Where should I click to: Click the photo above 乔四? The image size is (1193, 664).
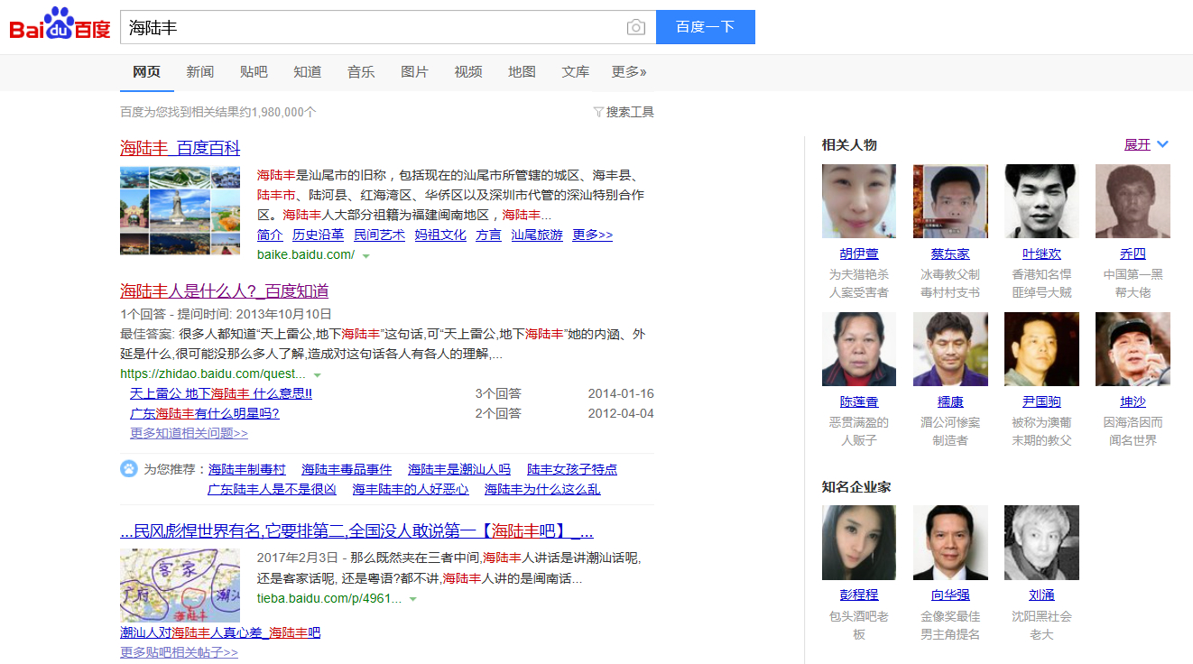pyautogui.click(x=1133, y=201)
